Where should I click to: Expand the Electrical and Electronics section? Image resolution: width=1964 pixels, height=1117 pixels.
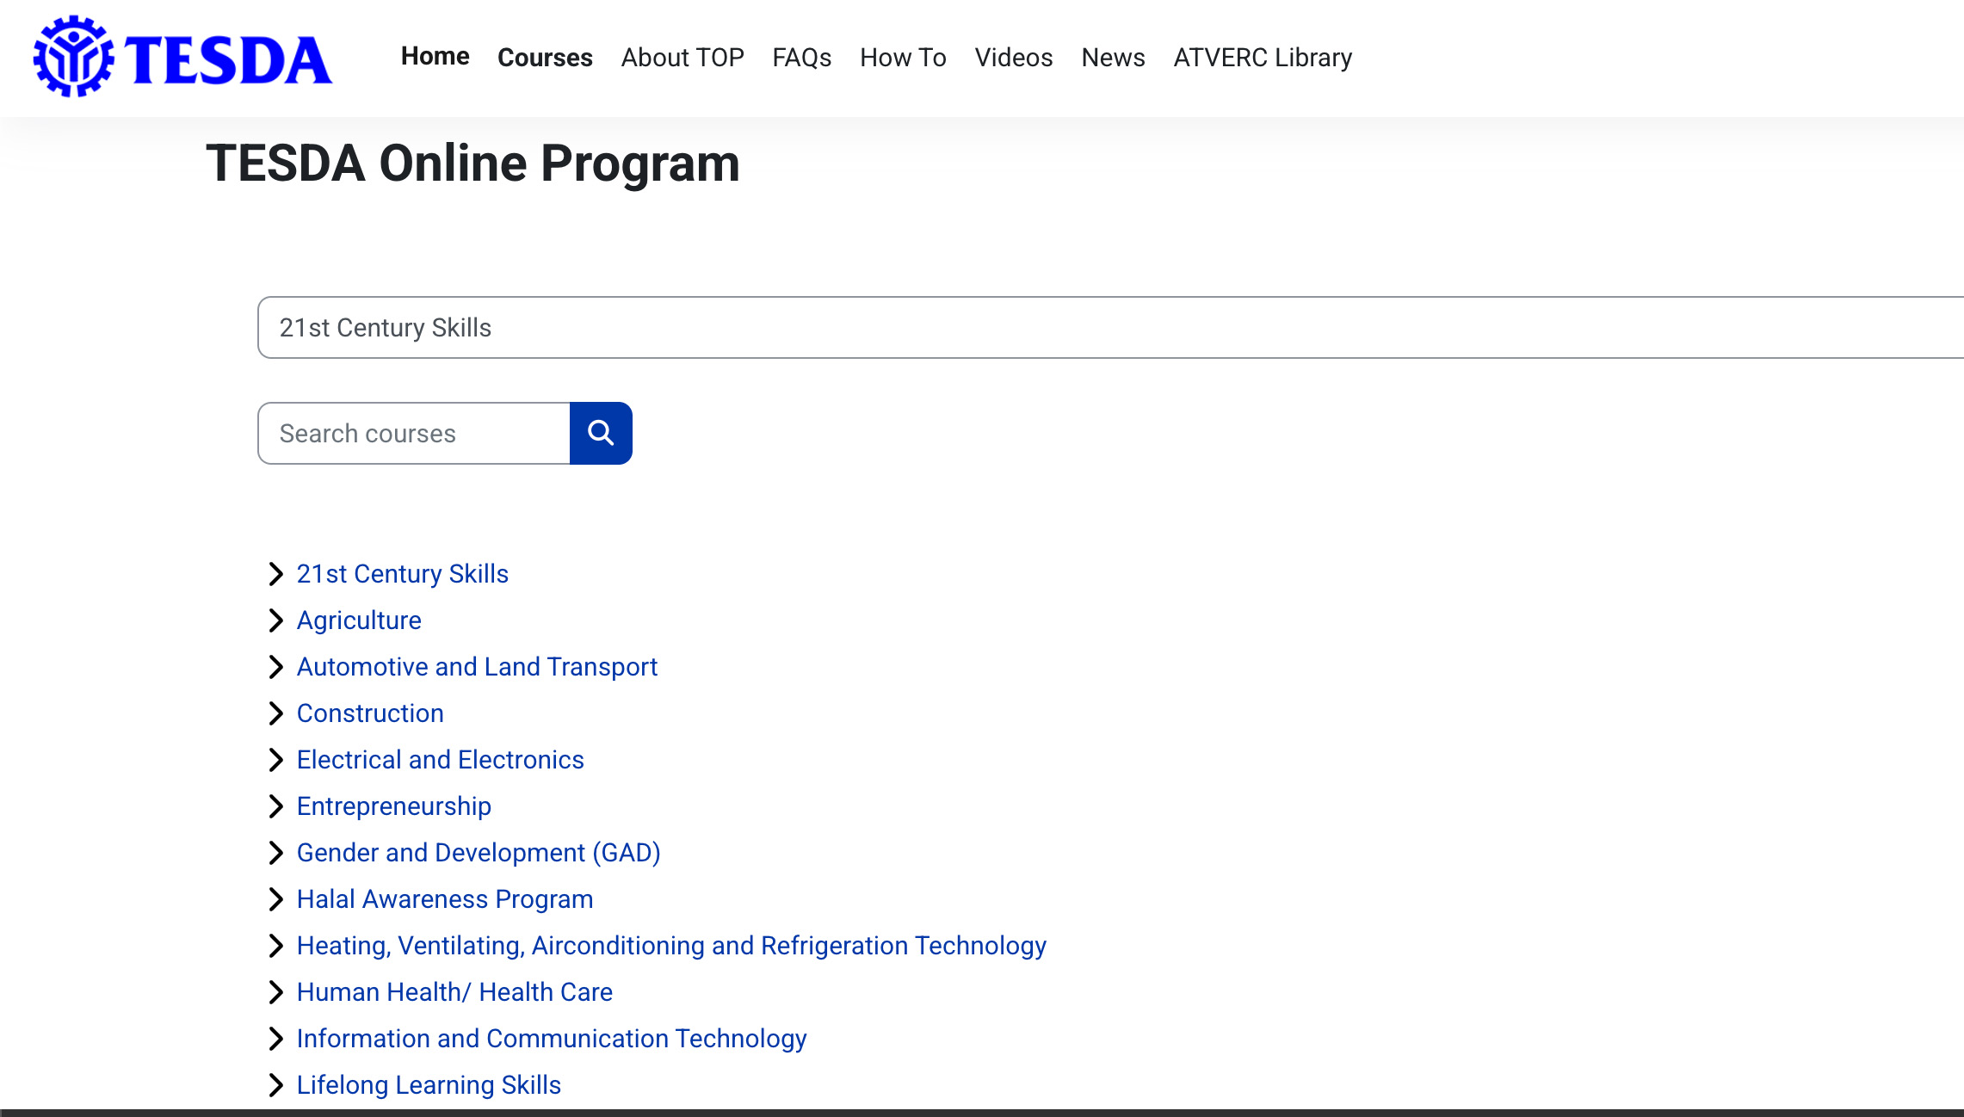(x=276, y=760)
